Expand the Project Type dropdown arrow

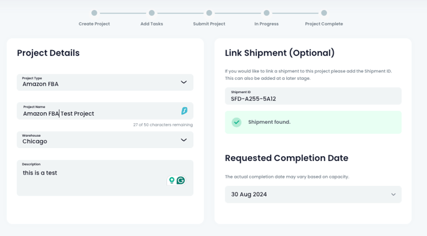click(184, 82)
